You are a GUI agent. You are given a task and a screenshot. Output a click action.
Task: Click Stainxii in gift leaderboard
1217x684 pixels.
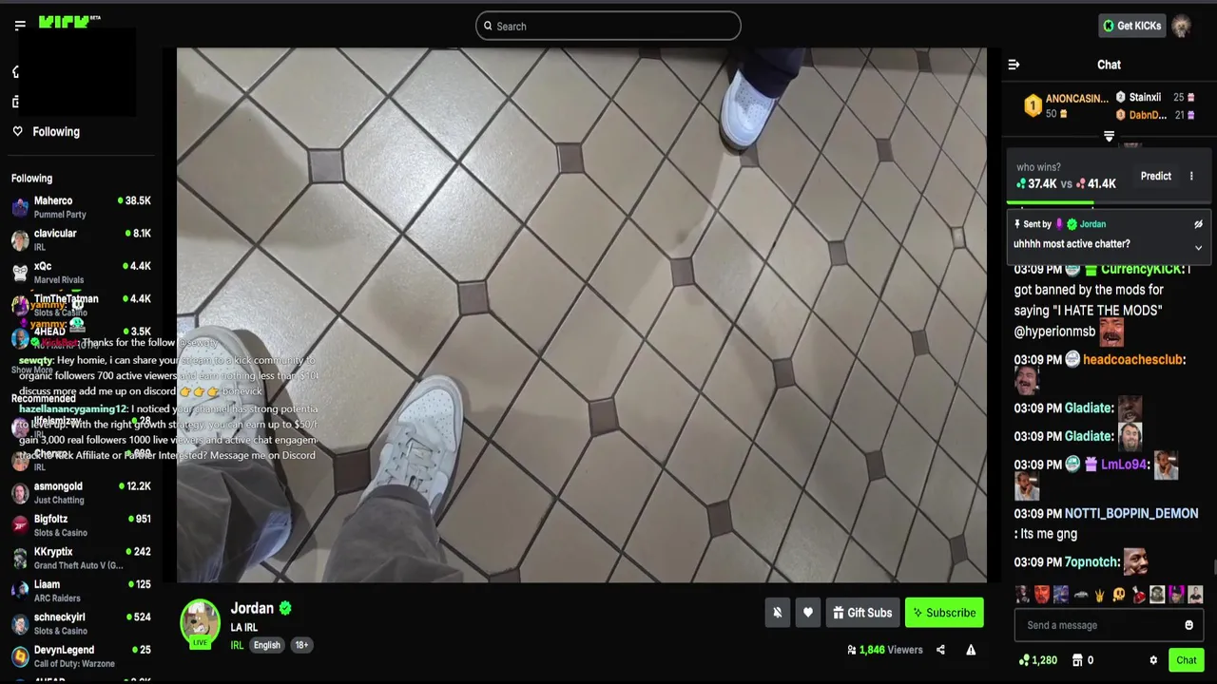pos(1145,97)
